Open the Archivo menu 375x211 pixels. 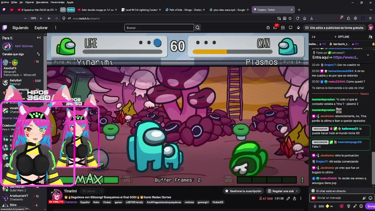[x=5, y=2]
